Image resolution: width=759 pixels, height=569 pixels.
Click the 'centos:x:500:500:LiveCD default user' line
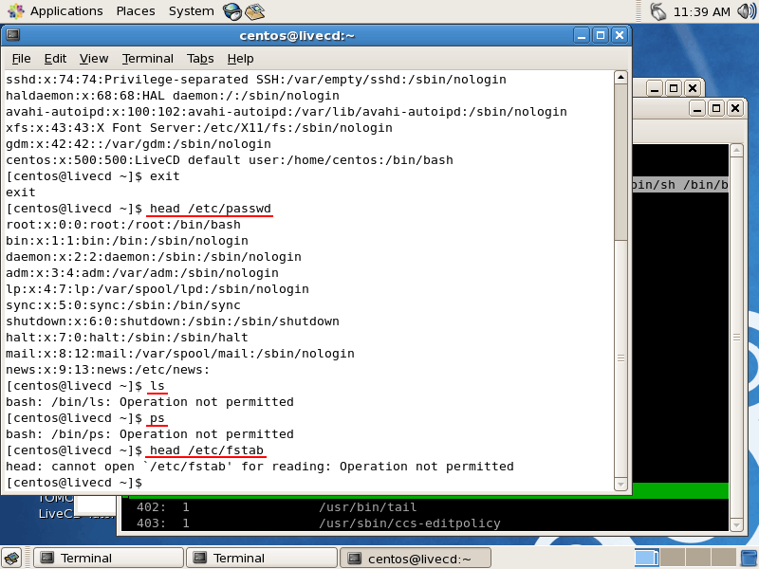230,160
